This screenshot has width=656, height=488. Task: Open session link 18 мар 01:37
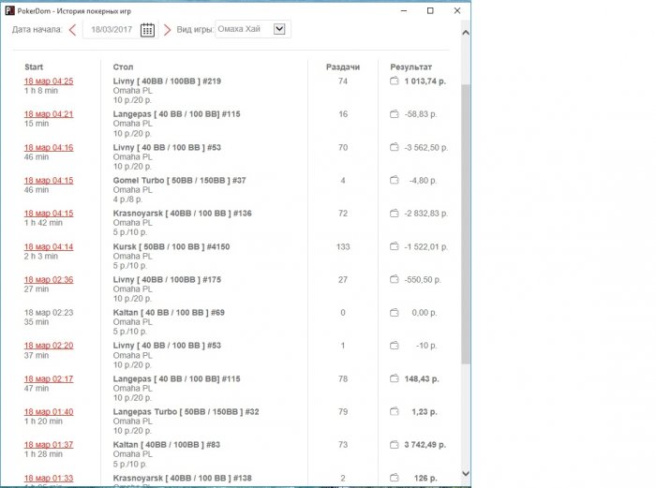[x=49, y=445]
